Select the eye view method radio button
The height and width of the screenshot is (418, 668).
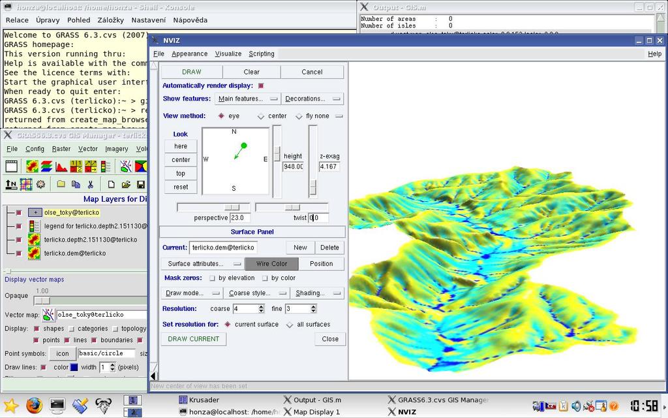221,116
